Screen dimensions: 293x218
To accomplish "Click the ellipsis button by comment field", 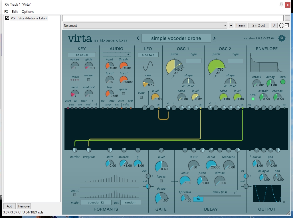I will pos(287,18).
